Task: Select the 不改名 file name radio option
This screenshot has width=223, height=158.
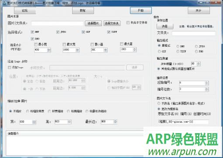Action: tap(159, 103)
